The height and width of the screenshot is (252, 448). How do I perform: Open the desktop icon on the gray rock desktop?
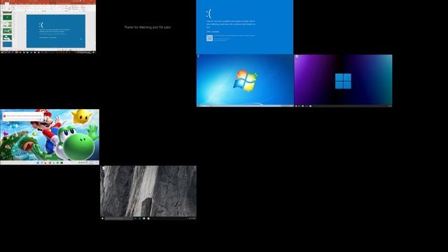[104, 168]
